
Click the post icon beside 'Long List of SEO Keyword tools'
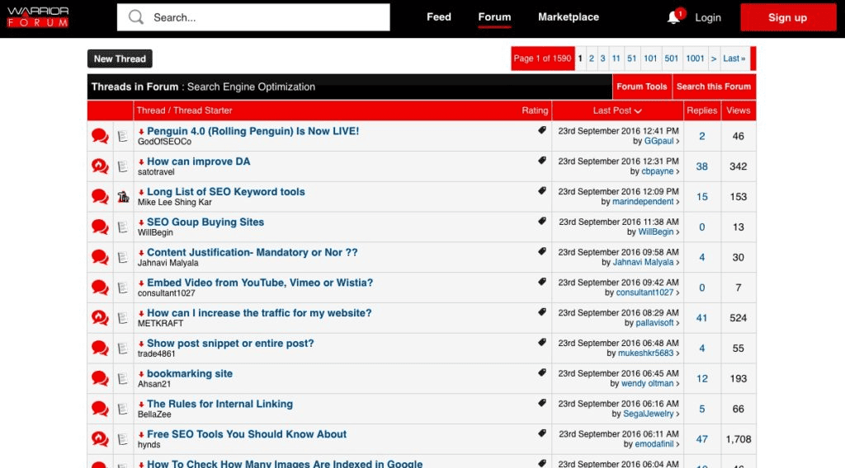[123, 197]
